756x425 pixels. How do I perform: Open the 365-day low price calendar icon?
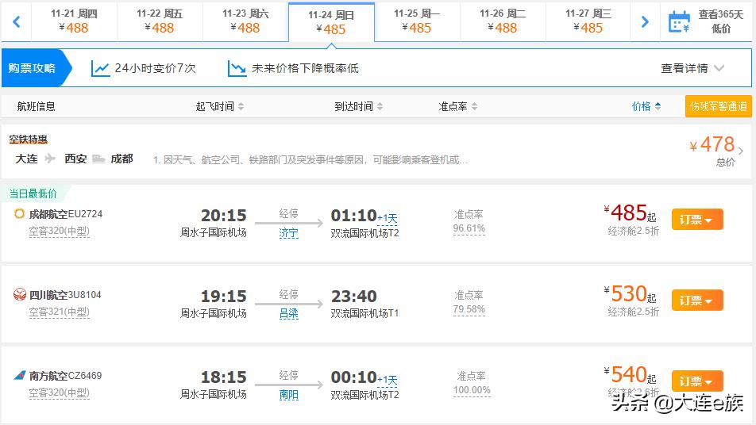click(x=679, y=22)
